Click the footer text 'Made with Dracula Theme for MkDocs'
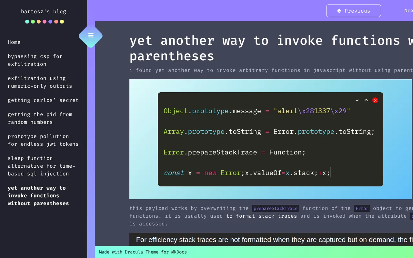Viewport: 413px width, 258px height. (x=143, y=252)
